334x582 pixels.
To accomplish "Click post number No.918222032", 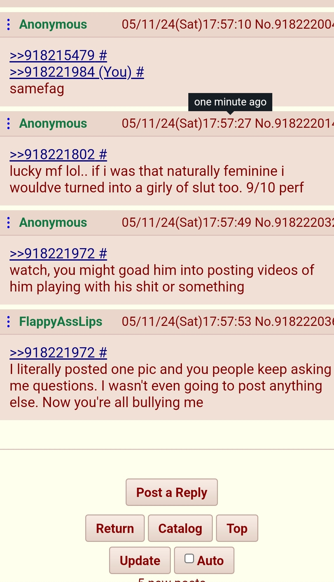I will tap(295, 223).
